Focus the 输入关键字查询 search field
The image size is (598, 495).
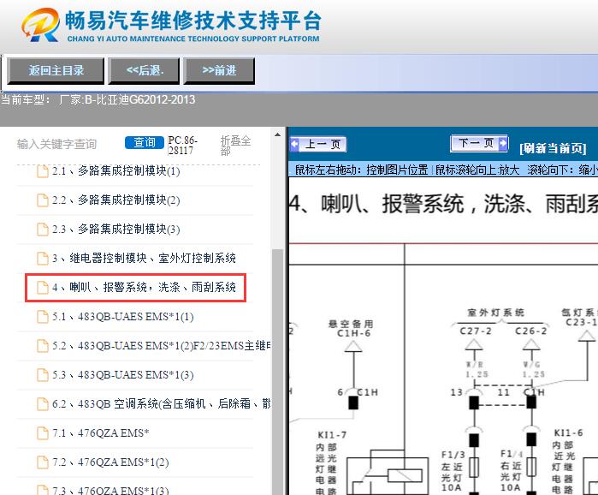pyautogui.click(x=57, y=144)
